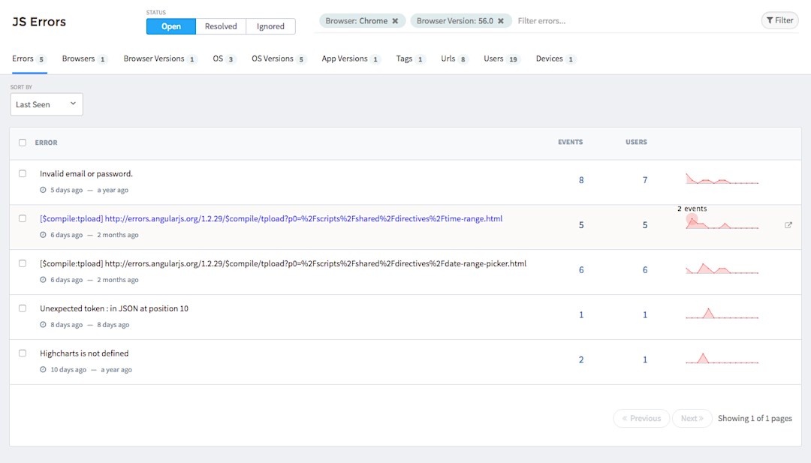Open the Invalid email or password error
811x463 pixels.
click(x=86, y=174)
